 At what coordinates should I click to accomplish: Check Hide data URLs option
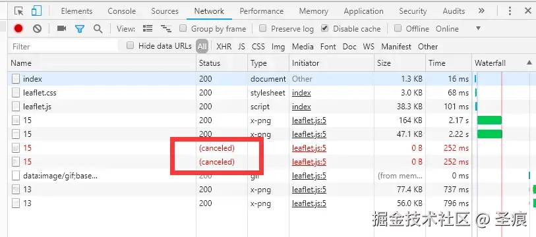tap(131, 45)
